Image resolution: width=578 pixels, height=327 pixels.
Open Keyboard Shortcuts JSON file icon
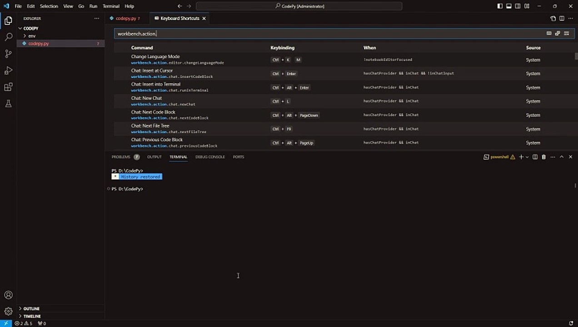click(553, 19)
